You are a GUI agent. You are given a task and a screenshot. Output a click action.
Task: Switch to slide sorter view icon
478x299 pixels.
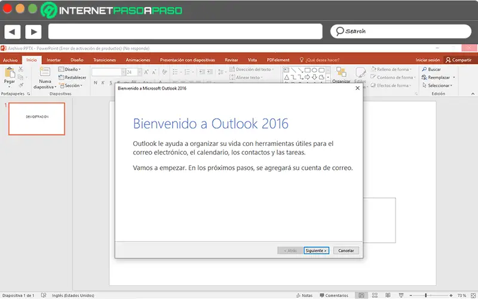(375, 295)
